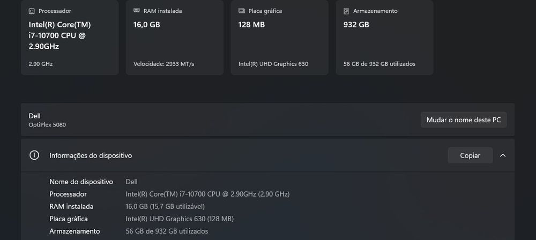This screenshot has height=240, width=536.
Task: Open the RAM instalada 16,0 GB card
Action: 175,37
